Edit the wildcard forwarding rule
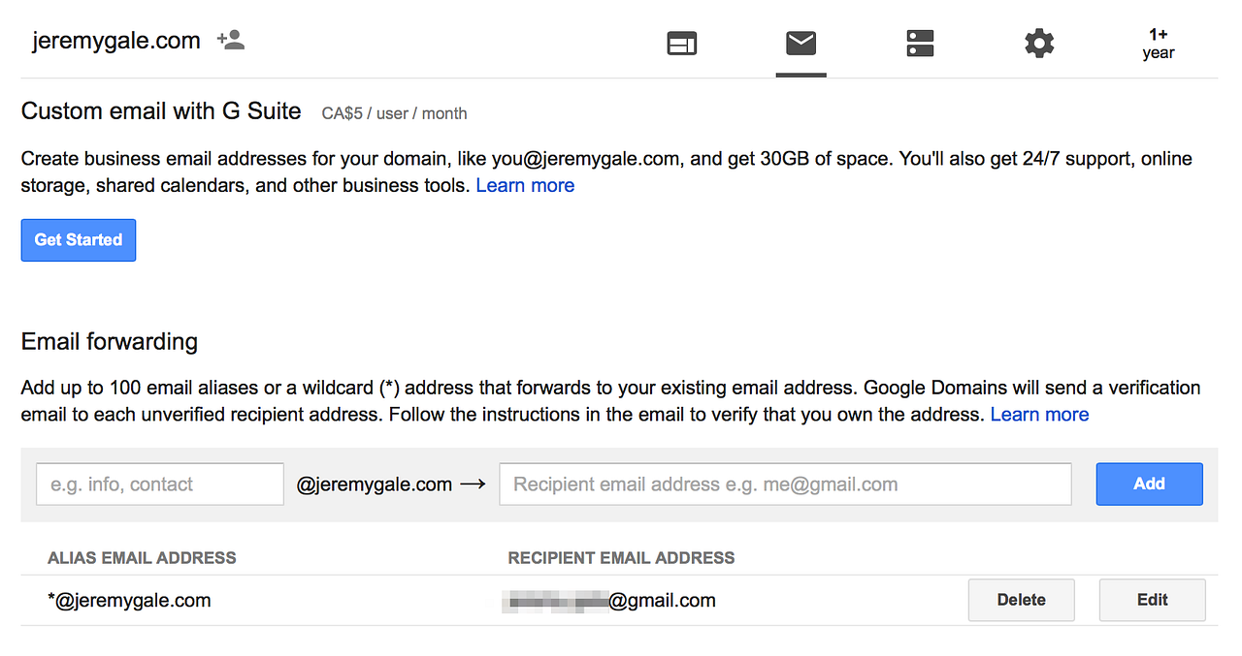Image resolution: width=1242 pixels, height=656 pixels. click(x=1152, y=600)
